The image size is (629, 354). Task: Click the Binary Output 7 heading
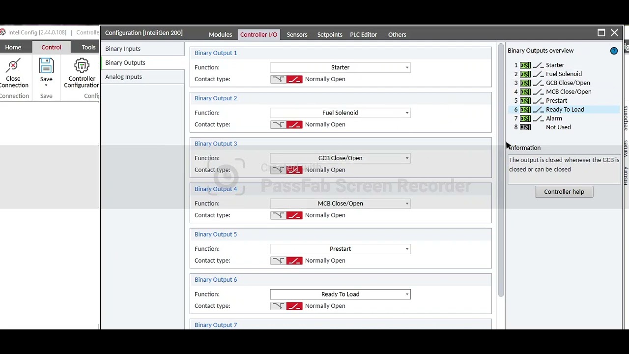[x=216, y=325]
